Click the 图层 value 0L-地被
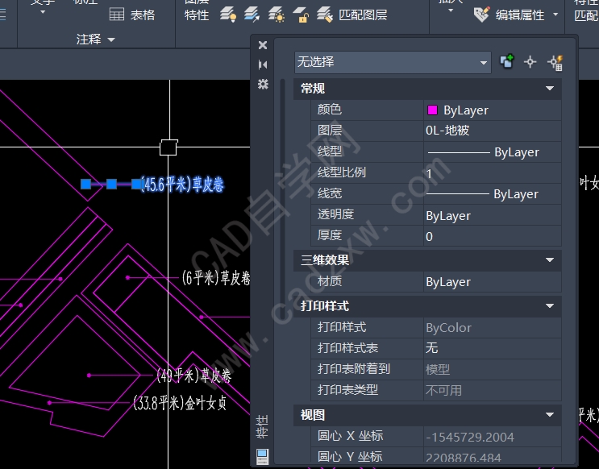 [x=492, y=131]
